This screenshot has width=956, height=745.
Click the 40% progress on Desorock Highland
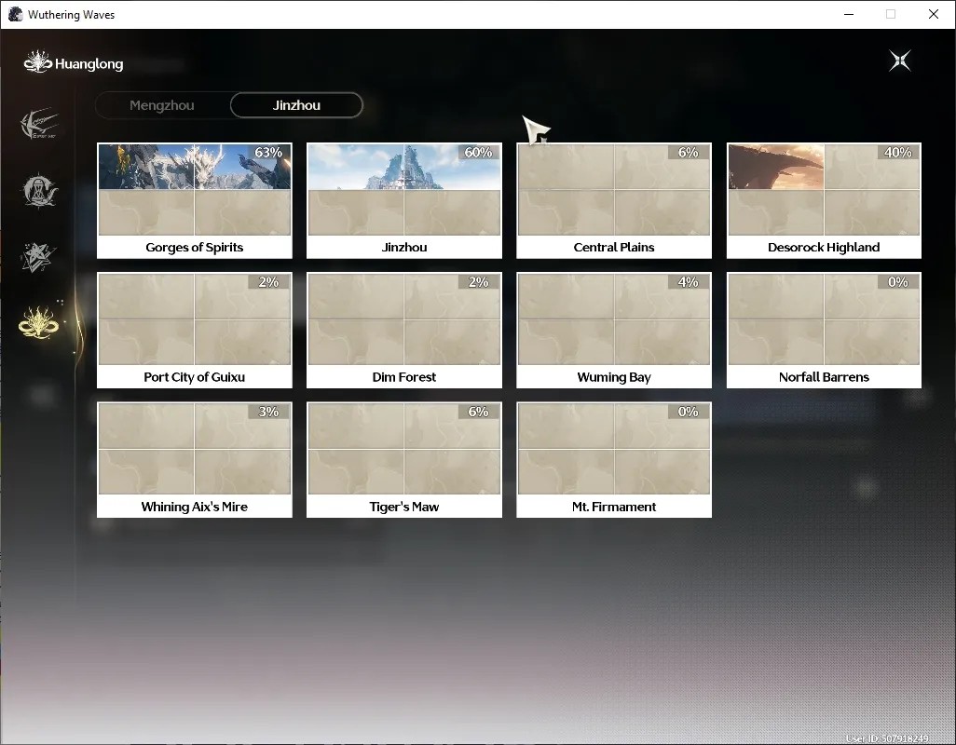[898, 153]
